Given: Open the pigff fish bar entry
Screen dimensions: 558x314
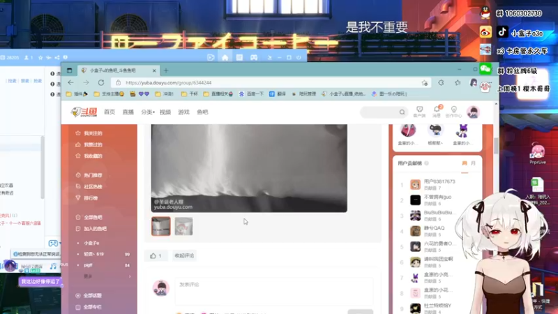Looking at the screenshot, I should tap(88, 265).
